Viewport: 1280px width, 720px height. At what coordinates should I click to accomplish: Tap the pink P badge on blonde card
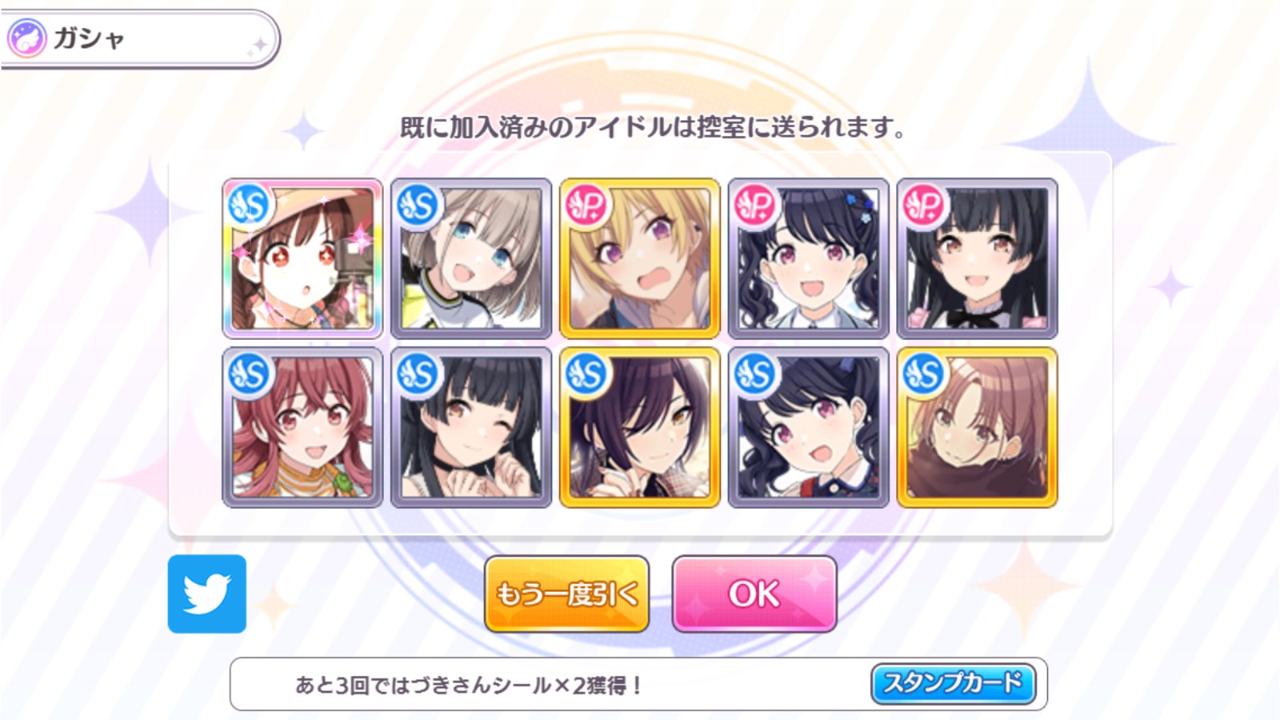pyautogui.click(x=586, y=205)
